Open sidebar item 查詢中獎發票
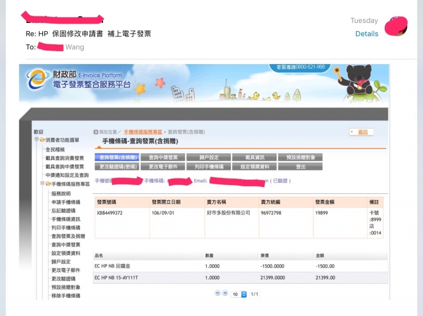The width and height of the screenshot is (423, 316). (x=66, y=245)
